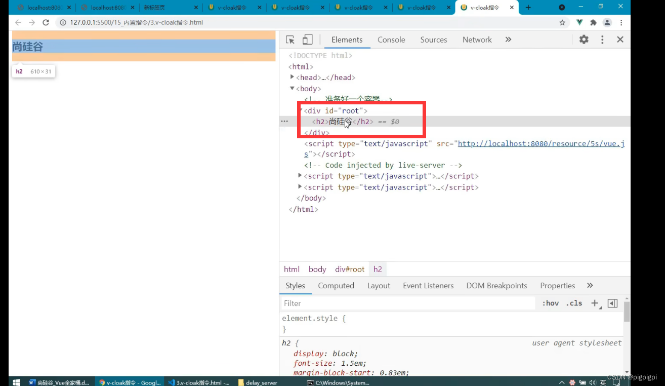Viewport: 665px width, 386px height.
Task: Open a new browser tab
Action: [528, 7]
